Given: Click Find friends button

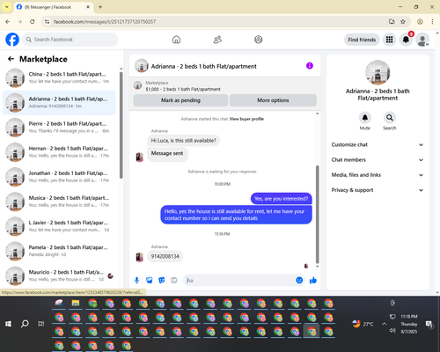Looking at the screenshot, I should click(362, 40).
